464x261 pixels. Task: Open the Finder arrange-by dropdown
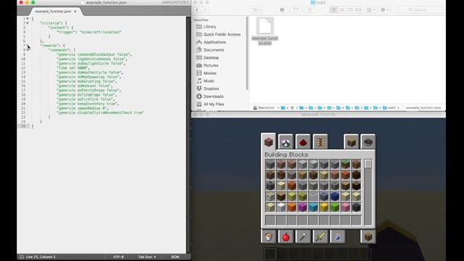click(x=370, y=9)
